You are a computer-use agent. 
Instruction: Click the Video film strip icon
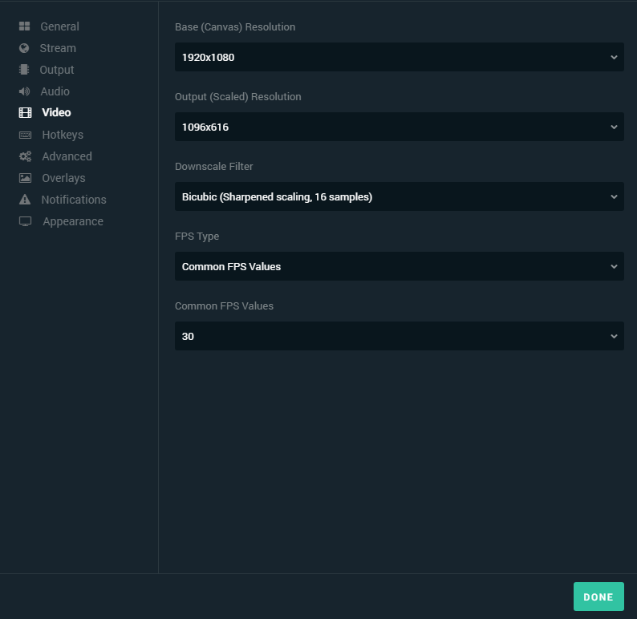click(25, 113)
